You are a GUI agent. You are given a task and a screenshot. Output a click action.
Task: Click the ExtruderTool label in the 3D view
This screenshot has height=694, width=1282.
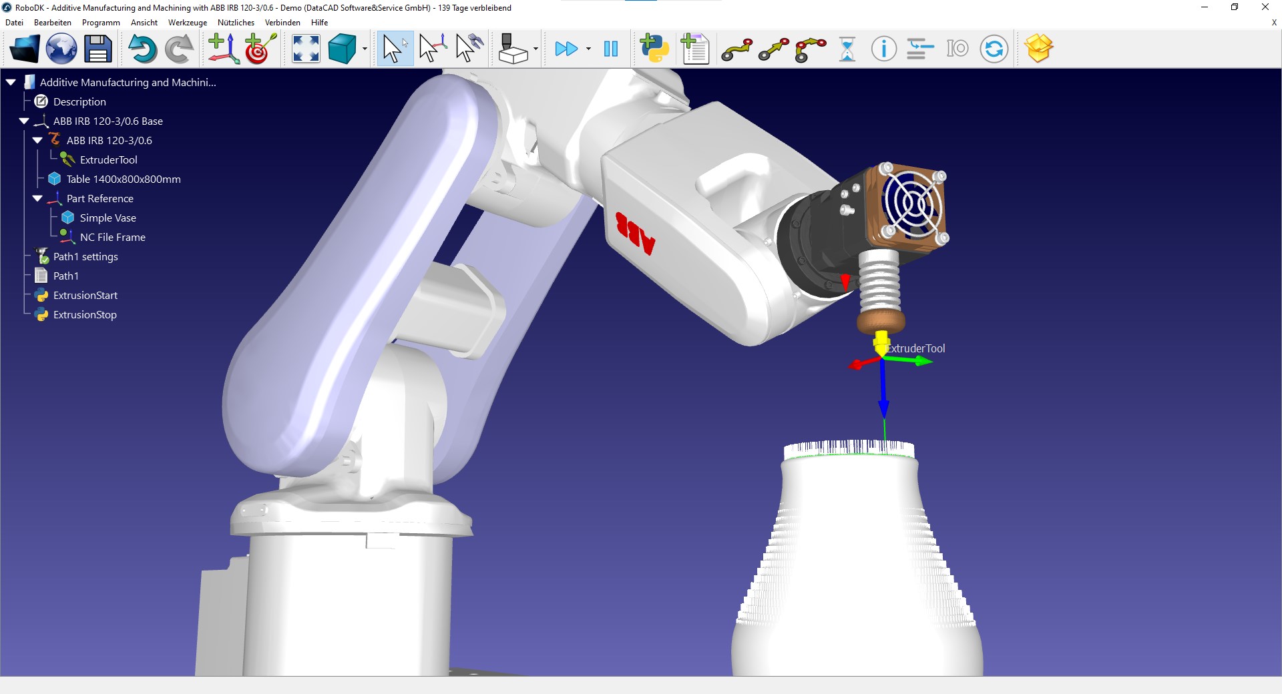point(915,348)
